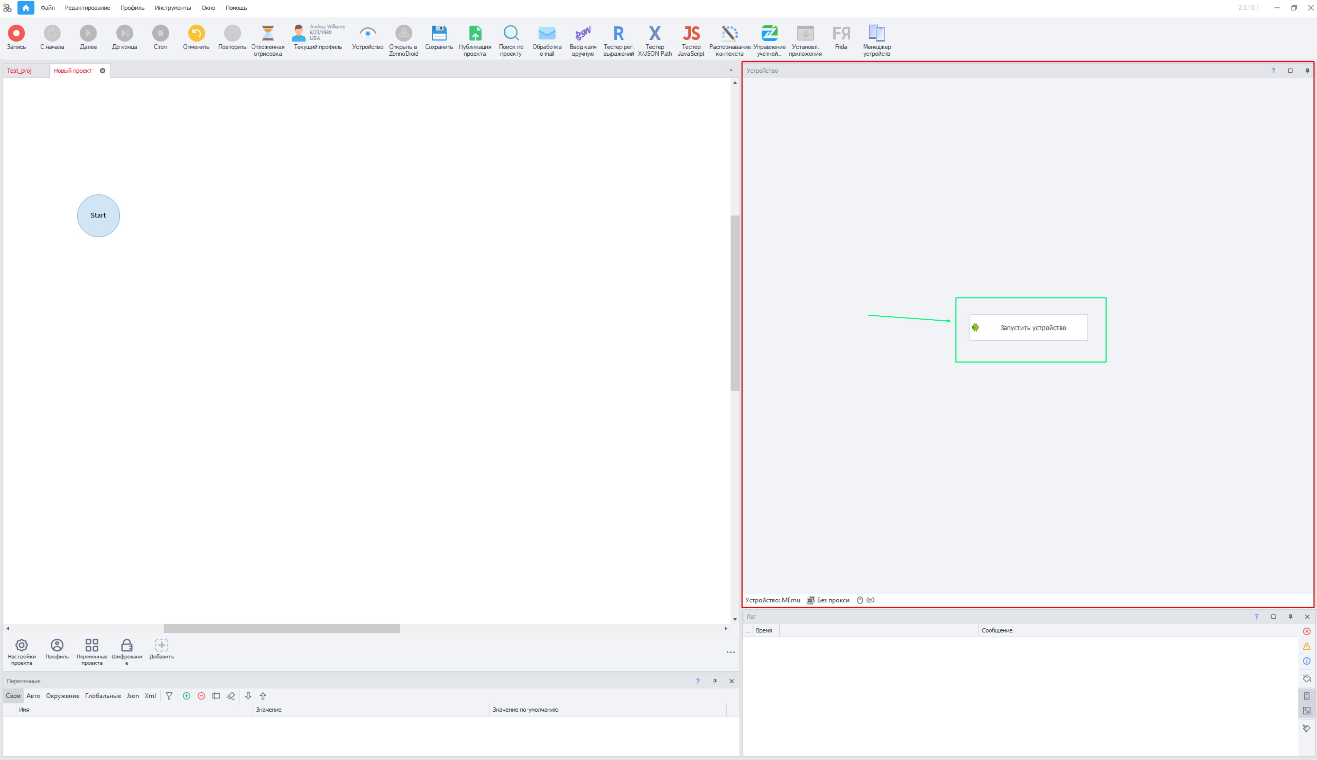
Task: Click the red Запись record button
Action: [x=16, y=33]
